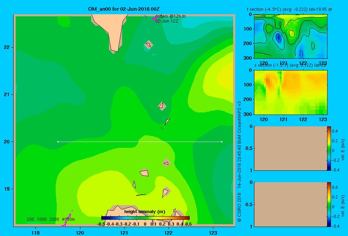This screenshot has height=236, width=348.
Task: Click the yellow high-anomaly patch near latitude 21.3 east edge
Action: [225, 77]
